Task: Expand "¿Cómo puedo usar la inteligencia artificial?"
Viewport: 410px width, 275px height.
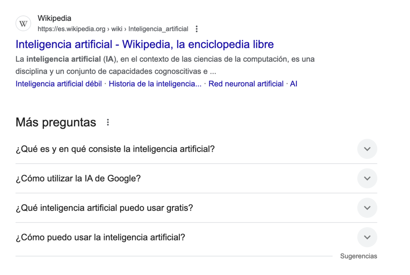Action: pyautogui.click(x=367, y=237)
